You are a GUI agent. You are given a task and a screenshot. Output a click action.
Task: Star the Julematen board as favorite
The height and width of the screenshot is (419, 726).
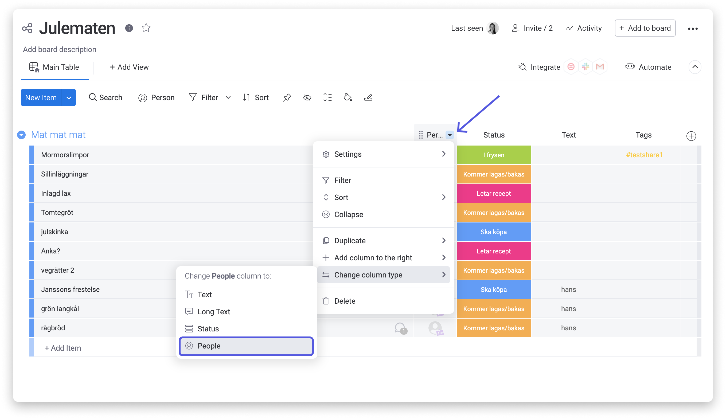(x=146, y=28)
